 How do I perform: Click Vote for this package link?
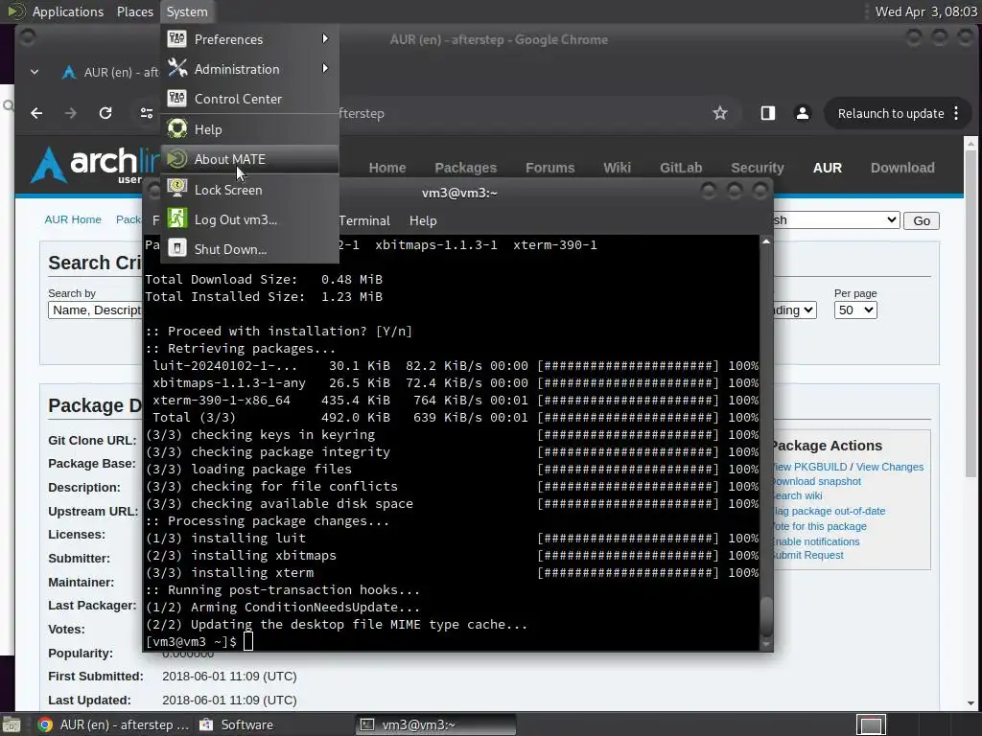[x=821, y=526]
